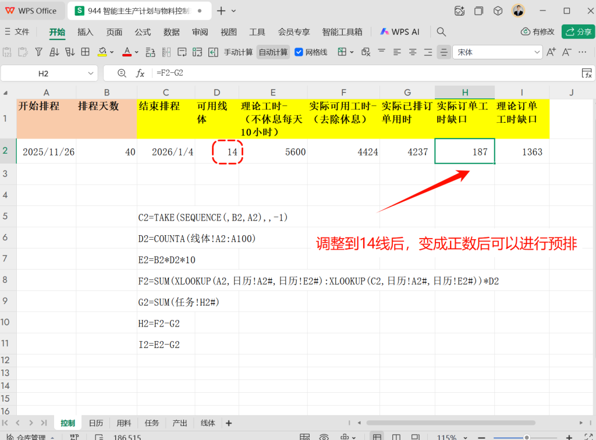596x440 pixels.
Task: Switch to the 公式 ribbon tab
Action: (x=143, y=32)
